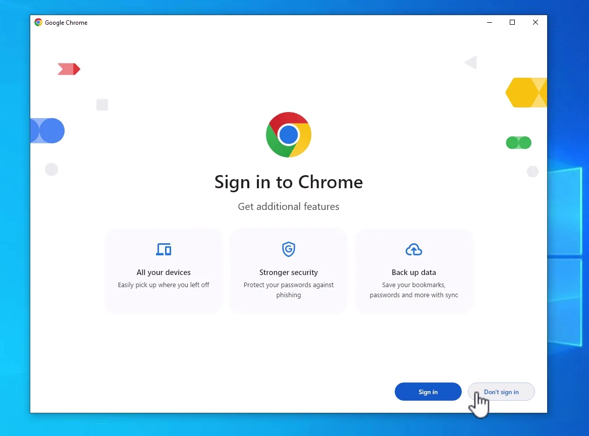Image resolution: width=589 pixels, height=436 pixels.
Task: Click the Get additional features subtitle
Action: point(289,206)
